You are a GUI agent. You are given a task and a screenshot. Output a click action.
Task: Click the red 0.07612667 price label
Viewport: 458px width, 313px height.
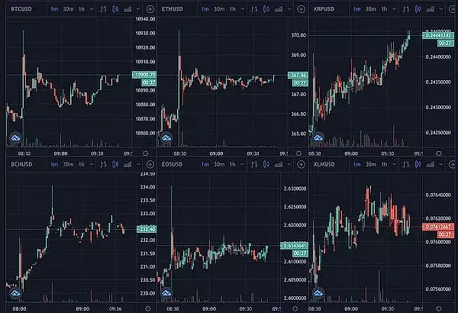438,227
